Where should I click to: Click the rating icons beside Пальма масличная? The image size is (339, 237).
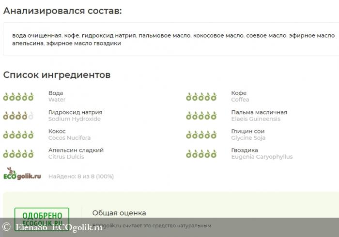201,116
